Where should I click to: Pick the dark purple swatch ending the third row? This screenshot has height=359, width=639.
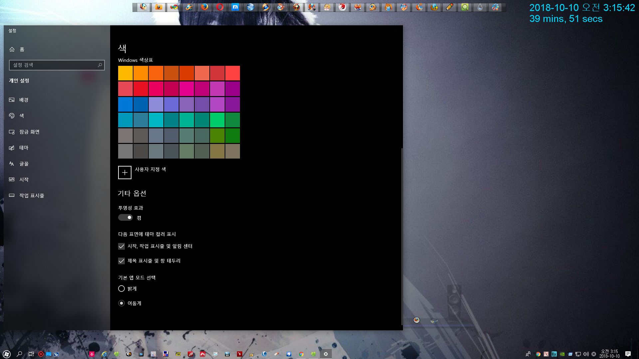click(x=233, y=104)
